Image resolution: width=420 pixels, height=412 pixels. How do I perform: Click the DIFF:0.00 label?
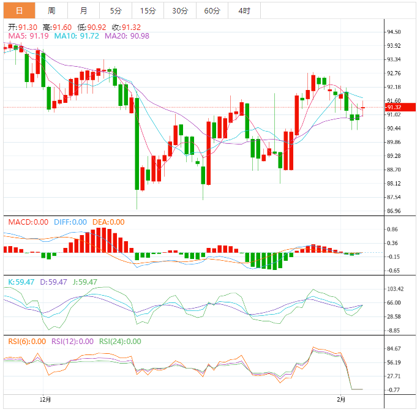(70, 222)
